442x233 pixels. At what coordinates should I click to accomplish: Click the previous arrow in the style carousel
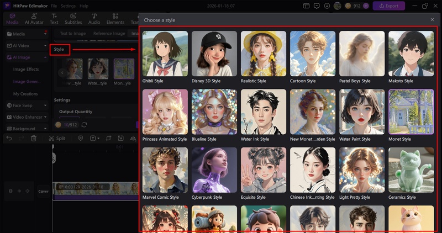pyautogui.click(x=62, y=73)
